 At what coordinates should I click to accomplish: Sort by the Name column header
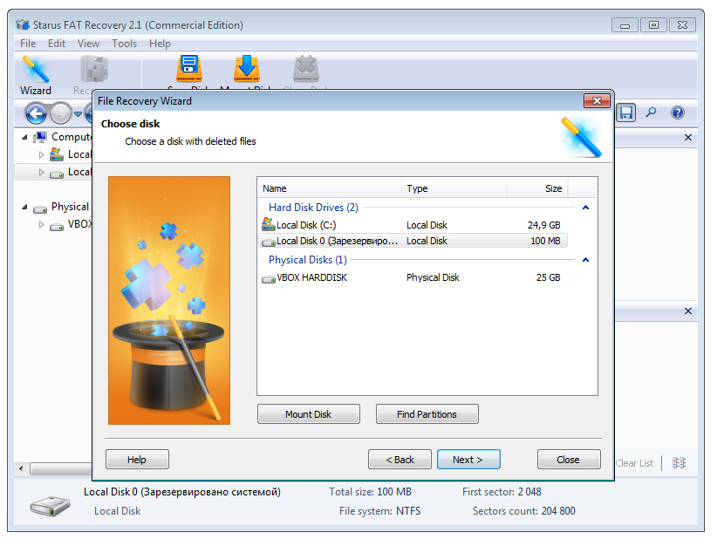tap(329, 188)
